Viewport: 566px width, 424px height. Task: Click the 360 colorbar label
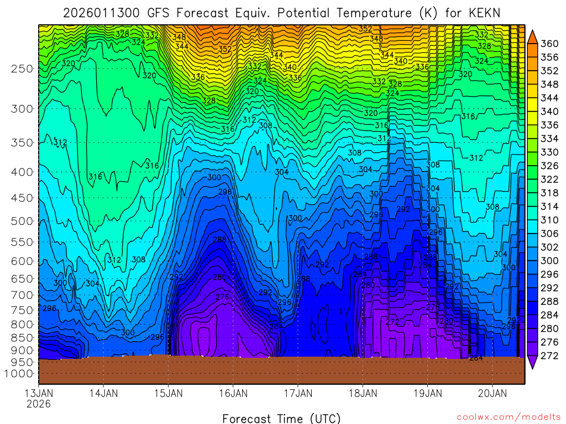tap(549, 44)
